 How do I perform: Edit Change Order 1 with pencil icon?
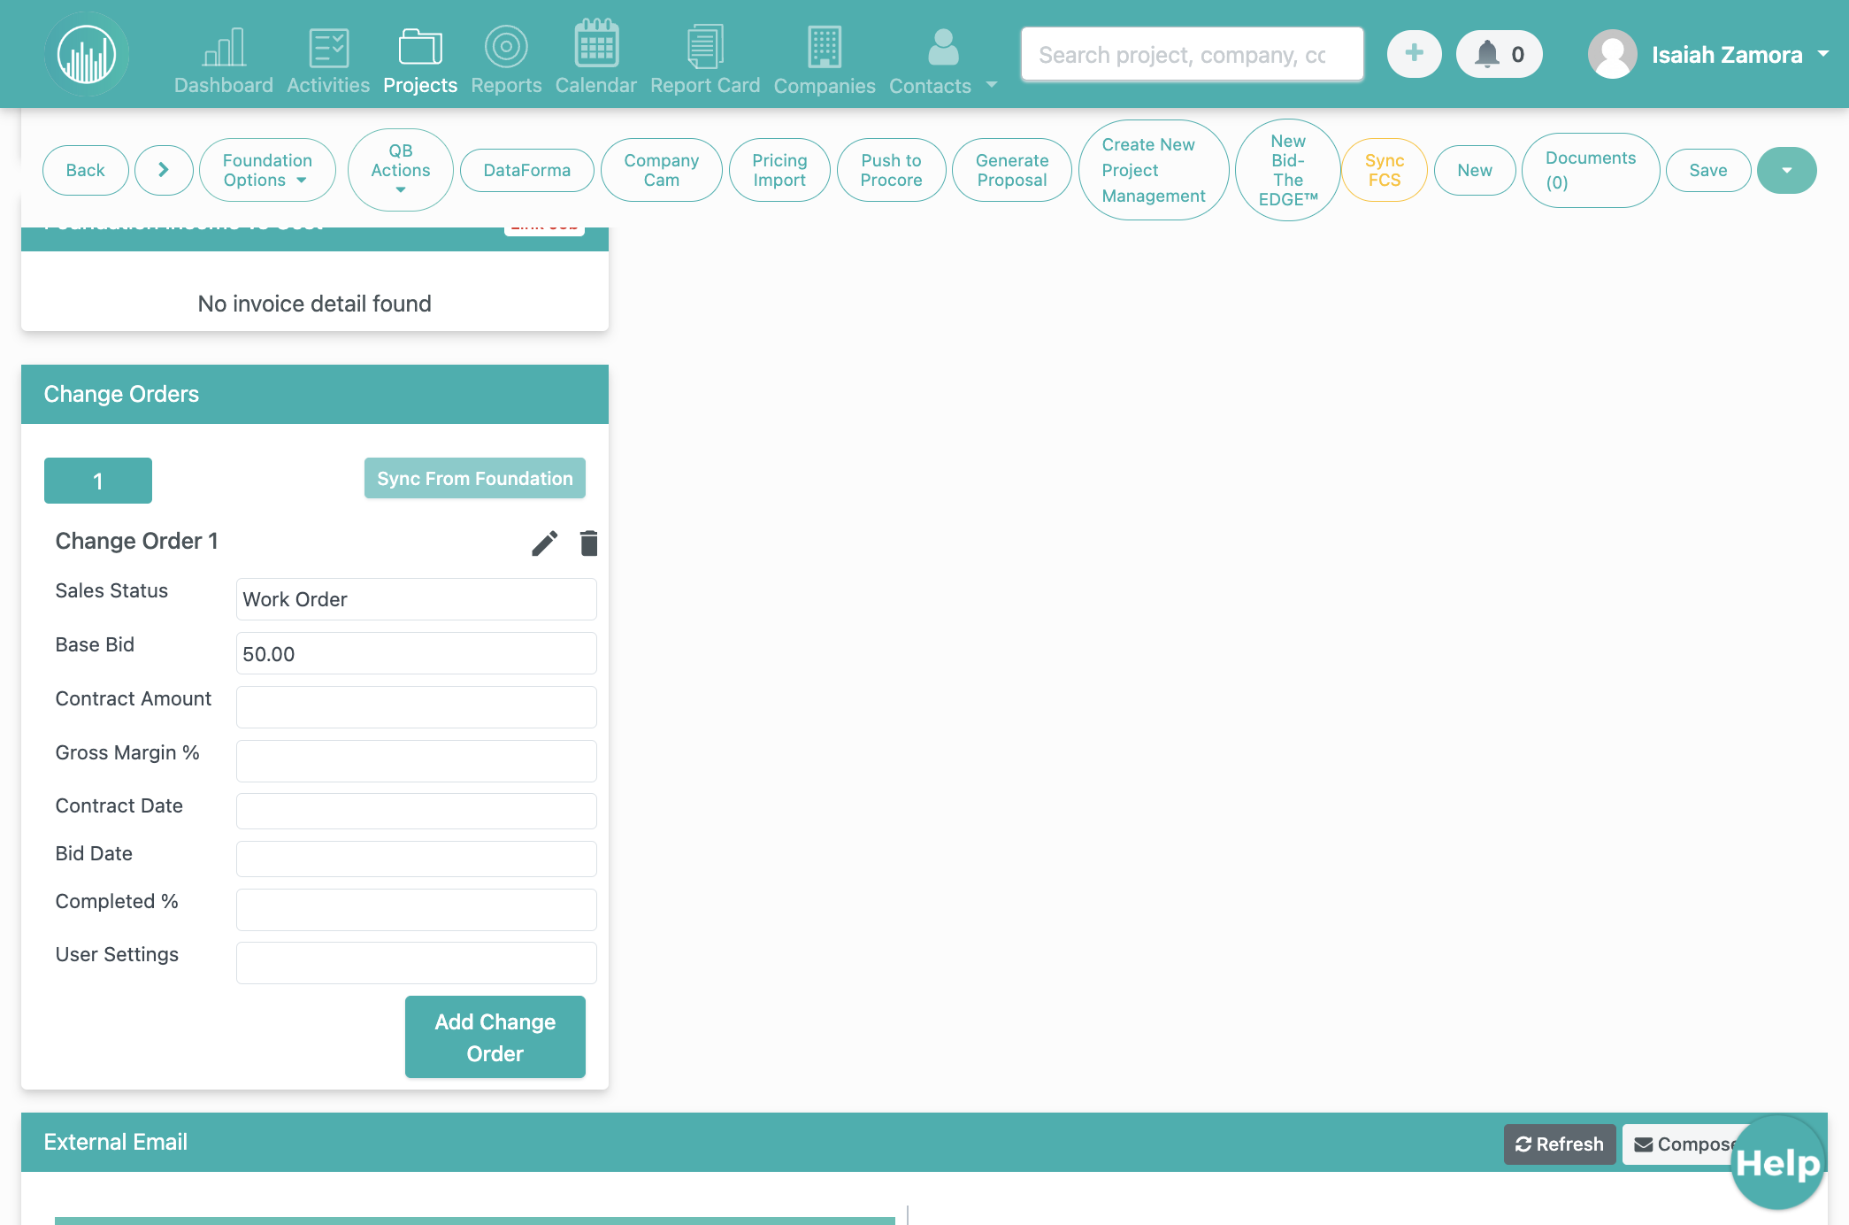coord(544,543)
